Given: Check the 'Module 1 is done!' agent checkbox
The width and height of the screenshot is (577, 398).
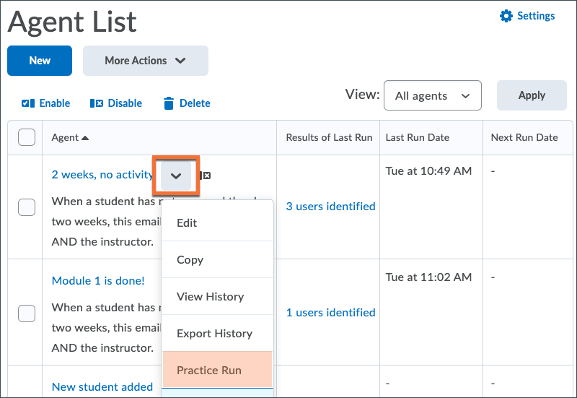Looking at the screenshot, I should click(26, 313).
